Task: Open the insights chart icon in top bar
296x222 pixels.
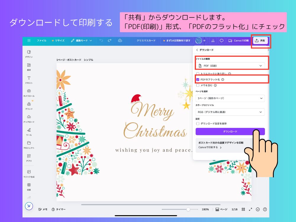Action: click(213, 41)
